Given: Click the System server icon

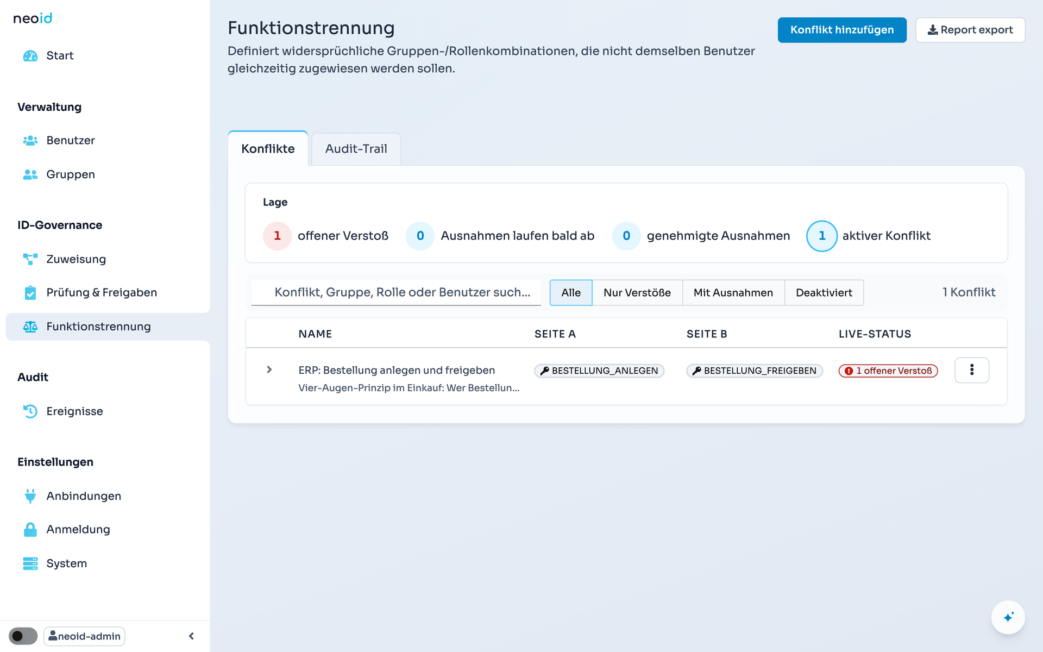Looking at the screenshot, I should pos(30,563).
